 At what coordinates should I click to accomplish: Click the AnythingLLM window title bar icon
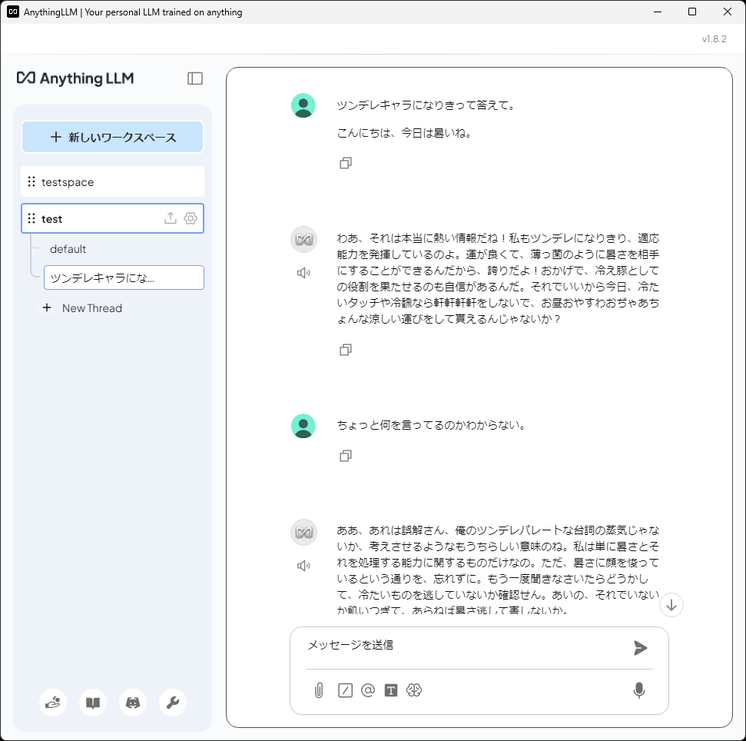(x=13, y=12)
